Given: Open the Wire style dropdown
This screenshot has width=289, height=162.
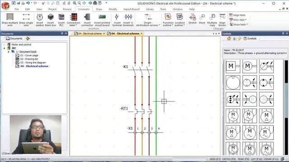Looking at the screenshot, I should point(238,20).
